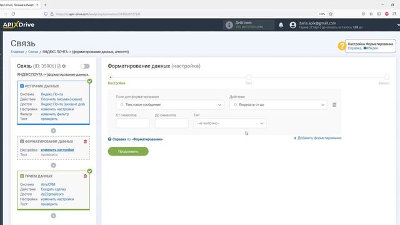
Task: Open Видео link in the help box
Action: pos(371,48)
